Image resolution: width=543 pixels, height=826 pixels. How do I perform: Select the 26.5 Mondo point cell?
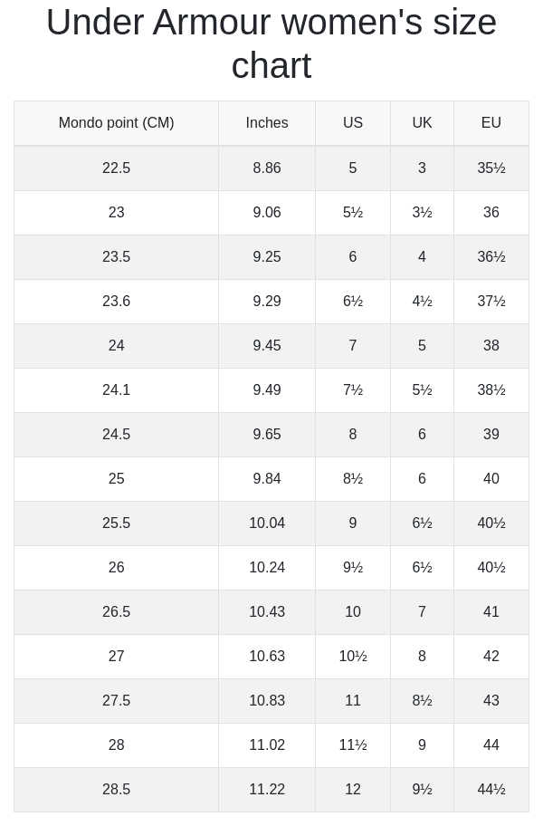pyautogui.click(x=116, y=612)
